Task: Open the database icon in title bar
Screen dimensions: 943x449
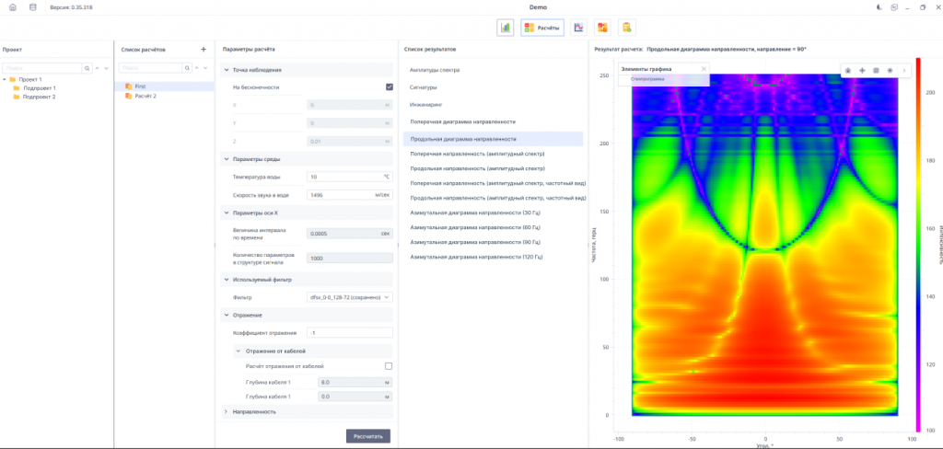Action: [x=32, y=7]
